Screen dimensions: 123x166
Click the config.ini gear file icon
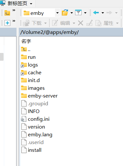point(24,119)
